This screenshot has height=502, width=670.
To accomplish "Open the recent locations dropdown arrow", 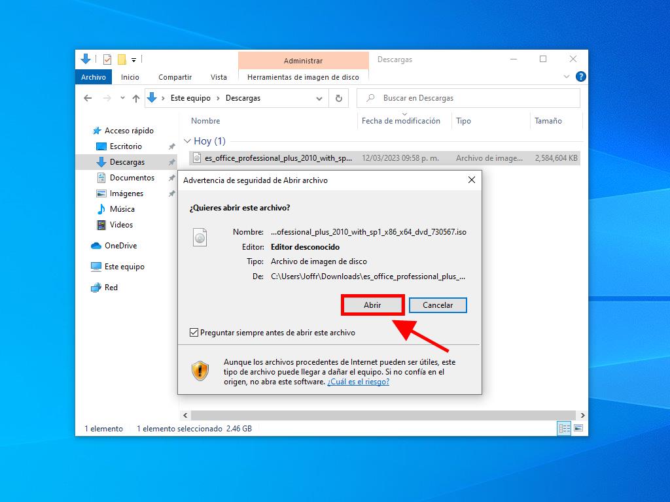I will pyautogui.click(x=121, y=98).
